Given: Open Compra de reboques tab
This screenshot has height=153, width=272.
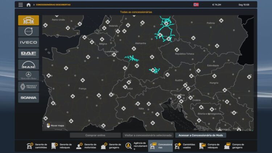Looking at the screenshot, I should click(210, 146).
